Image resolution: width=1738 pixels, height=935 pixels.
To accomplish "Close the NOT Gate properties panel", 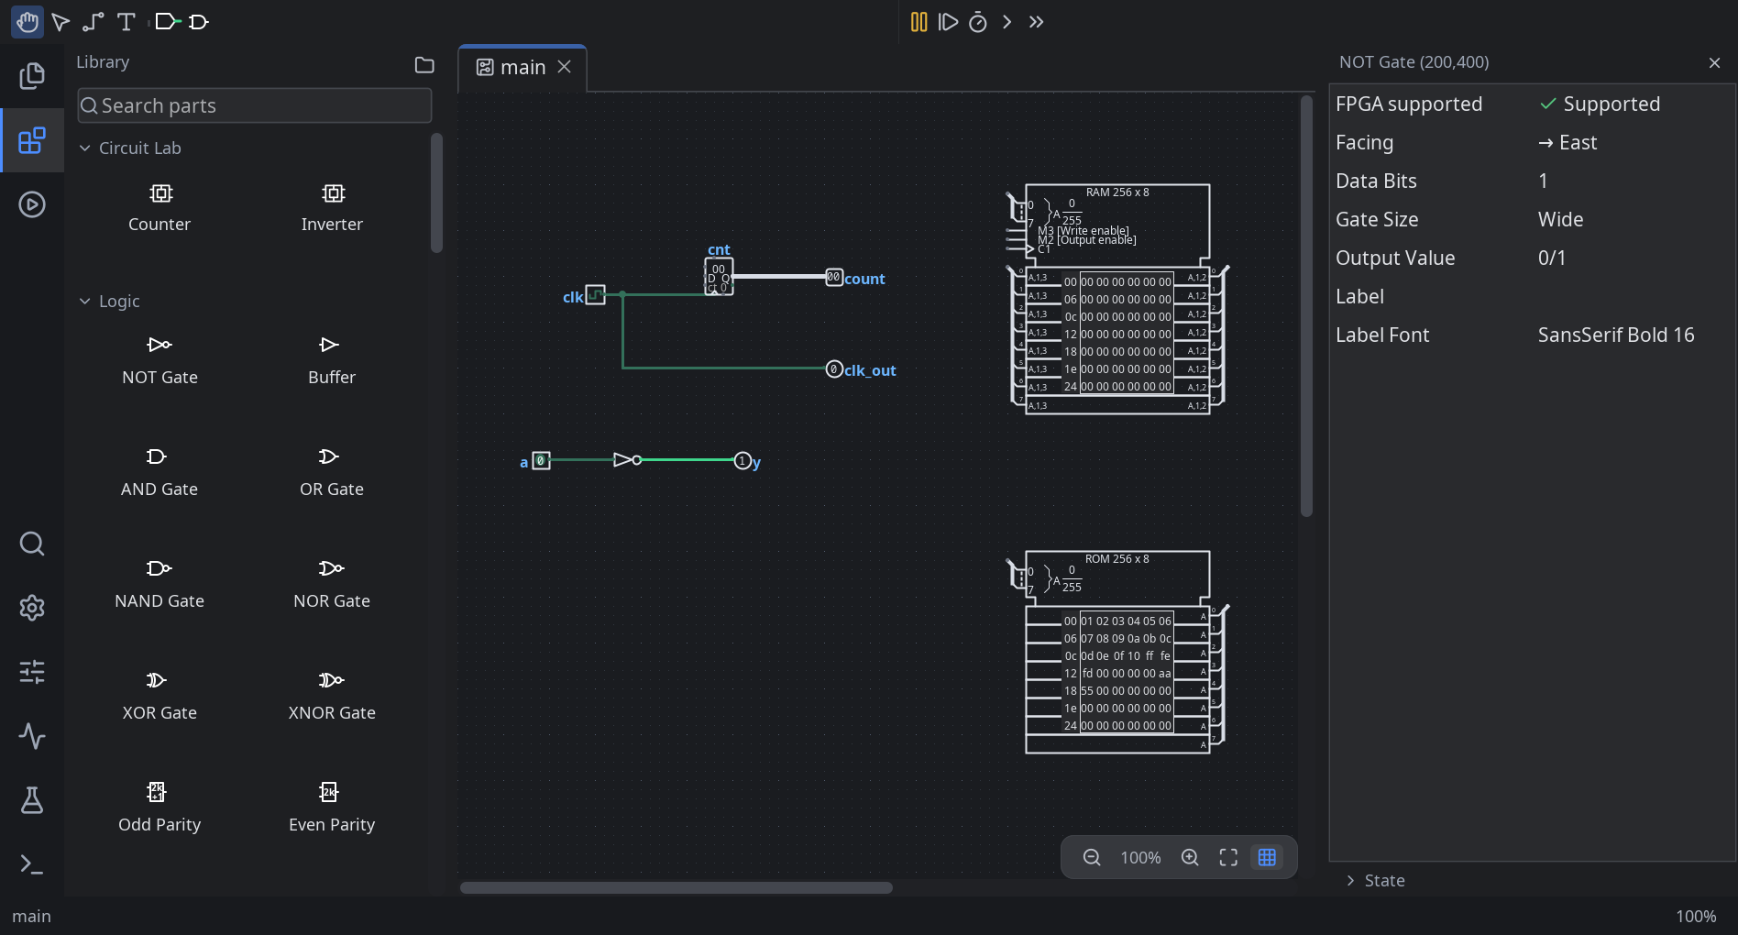I will [1714, 62].
